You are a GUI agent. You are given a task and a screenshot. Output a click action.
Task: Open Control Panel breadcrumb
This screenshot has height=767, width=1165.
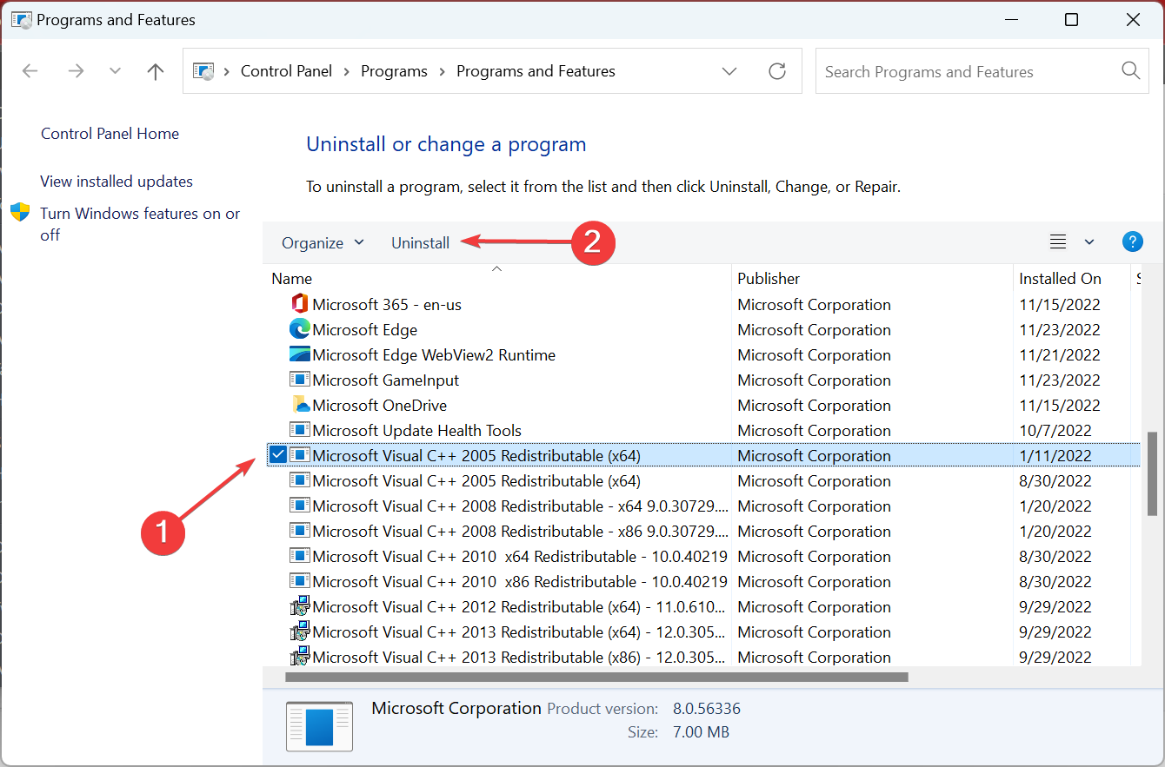click(x=286, y=71)
